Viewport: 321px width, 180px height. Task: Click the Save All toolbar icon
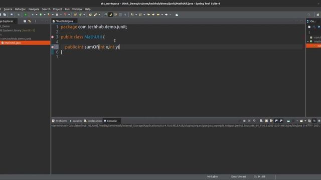pyautogui.click(x=5, y=14)
